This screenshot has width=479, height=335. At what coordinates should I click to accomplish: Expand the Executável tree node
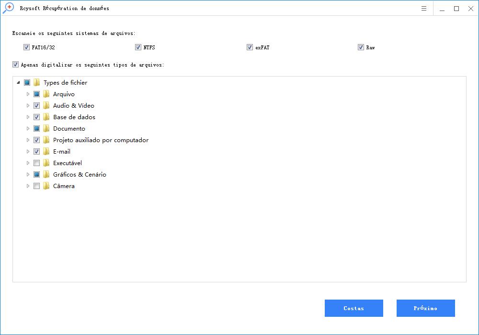click(28, 163)
